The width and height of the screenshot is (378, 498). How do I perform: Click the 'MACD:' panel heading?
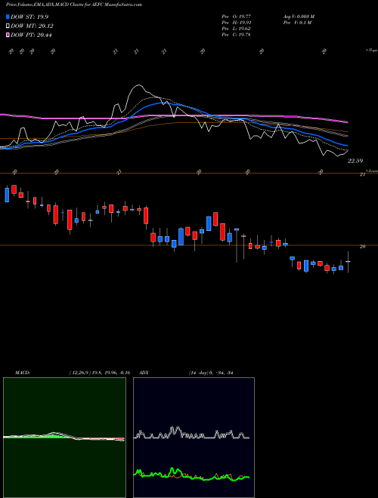tap(23, 373)
